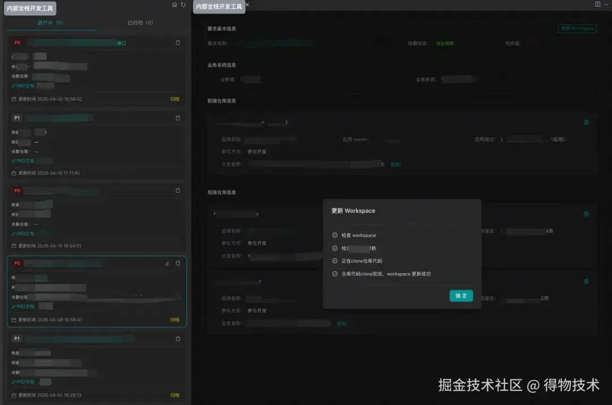Image resolution: width=612 pixels, height=405 pixels.
Task: Open the more actions ellipsis at top right
Action: coord(606,5)
